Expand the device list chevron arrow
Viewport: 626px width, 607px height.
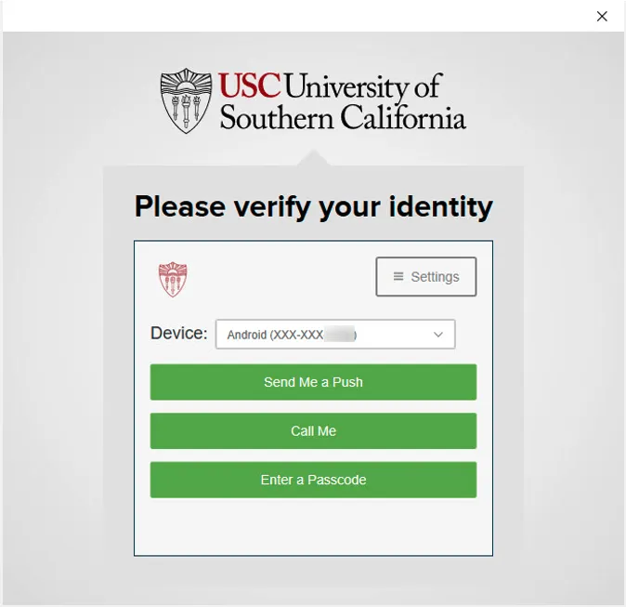(x=438, y=335)
